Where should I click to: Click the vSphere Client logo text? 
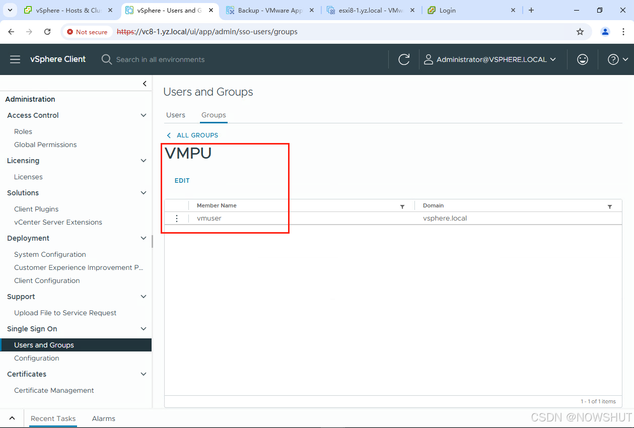[58, 59]
